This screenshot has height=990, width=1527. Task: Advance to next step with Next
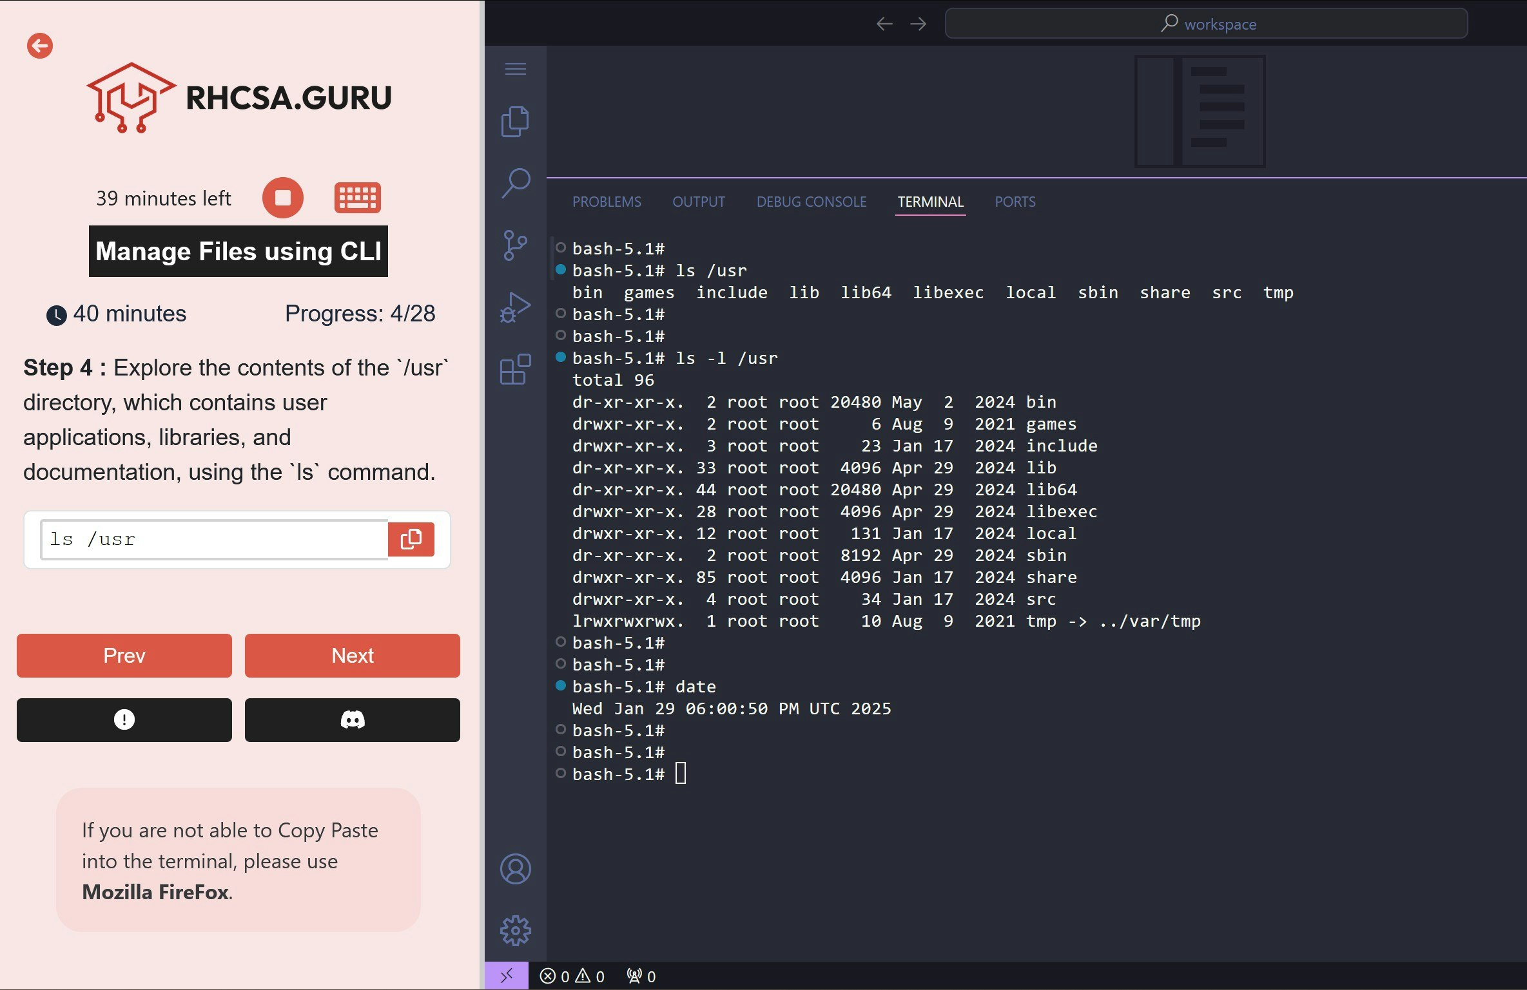pyautogui.click(x=353, y=656)
